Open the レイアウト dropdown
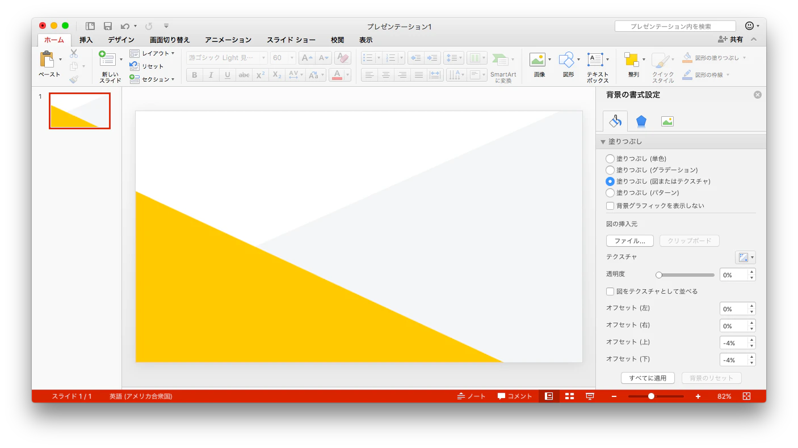This screenshot has width=798, height=448. click(x=152, y=53)
